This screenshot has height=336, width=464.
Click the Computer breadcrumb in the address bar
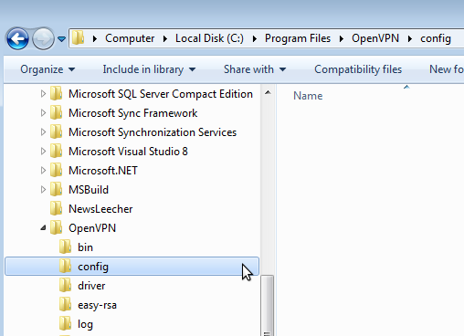click(x=130, y=38)
